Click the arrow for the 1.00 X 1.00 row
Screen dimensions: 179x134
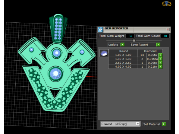point(160,55)
